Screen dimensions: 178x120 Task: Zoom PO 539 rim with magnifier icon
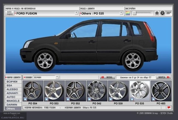click(x=111, y=99)
